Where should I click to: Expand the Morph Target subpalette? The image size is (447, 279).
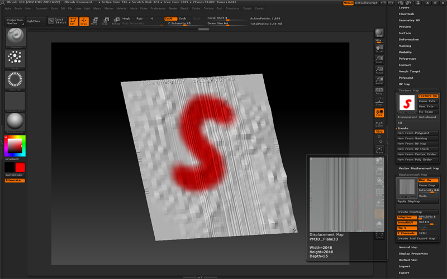[x=410, y=71]
